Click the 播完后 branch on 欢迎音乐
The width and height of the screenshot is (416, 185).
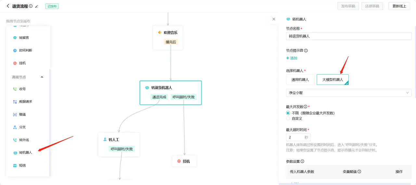[x=171, y=42]
